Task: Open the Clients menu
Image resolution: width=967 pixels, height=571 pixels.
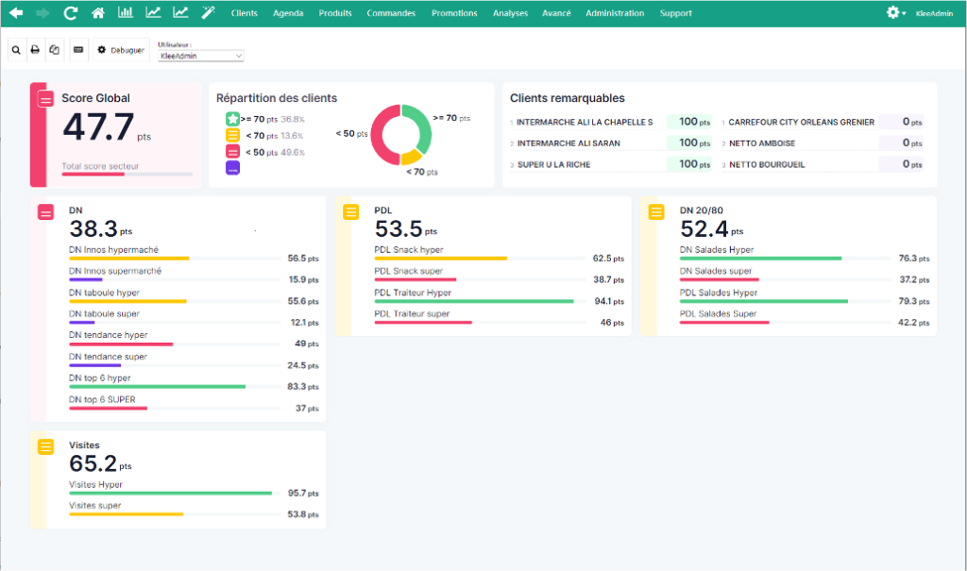Action: pos(245,13)
